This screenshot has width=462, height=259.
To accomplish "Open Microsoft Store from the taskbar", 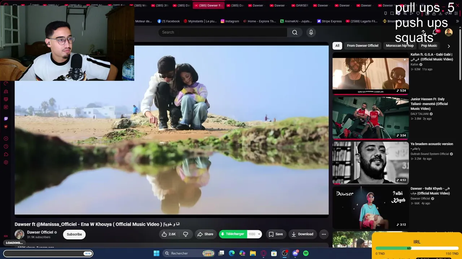I will pyautogui.click(x=274, y=253).
